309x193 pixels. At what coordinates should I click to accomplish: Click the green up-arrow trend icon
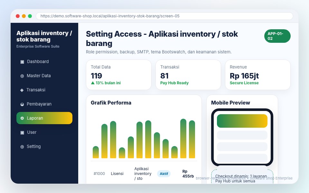point(93,83)
